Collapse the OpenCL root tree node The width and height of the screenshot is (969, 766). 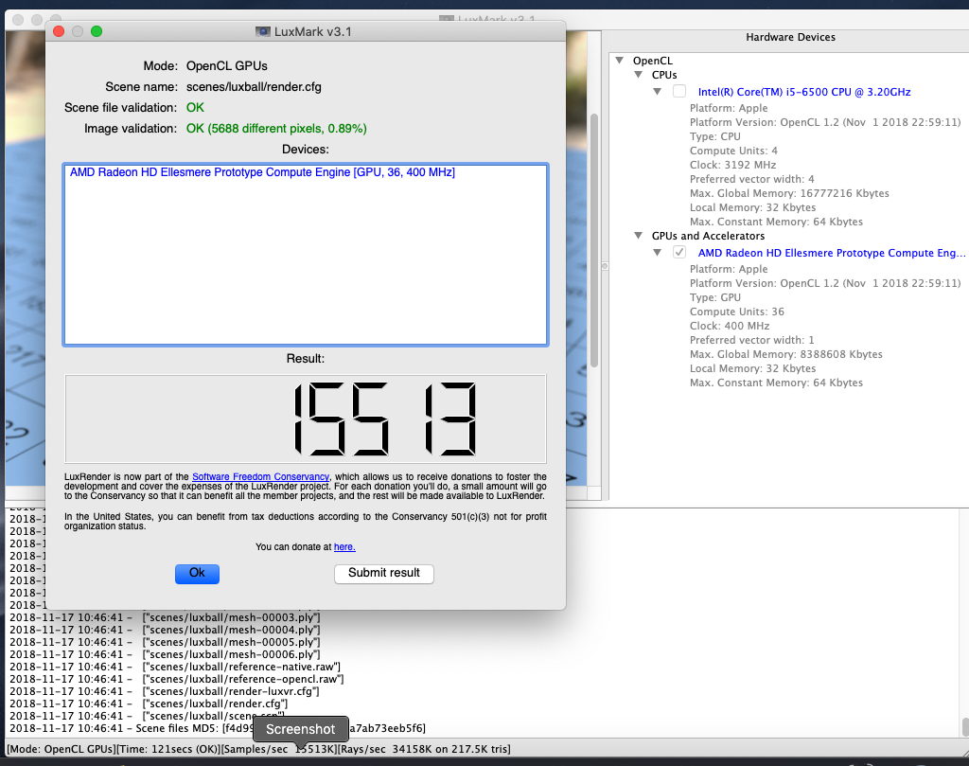pos(621,61)
